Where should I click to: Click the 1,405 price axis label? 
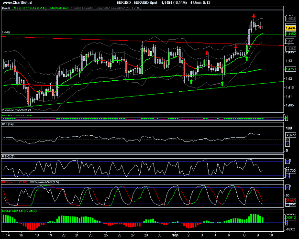click(289, 105)
